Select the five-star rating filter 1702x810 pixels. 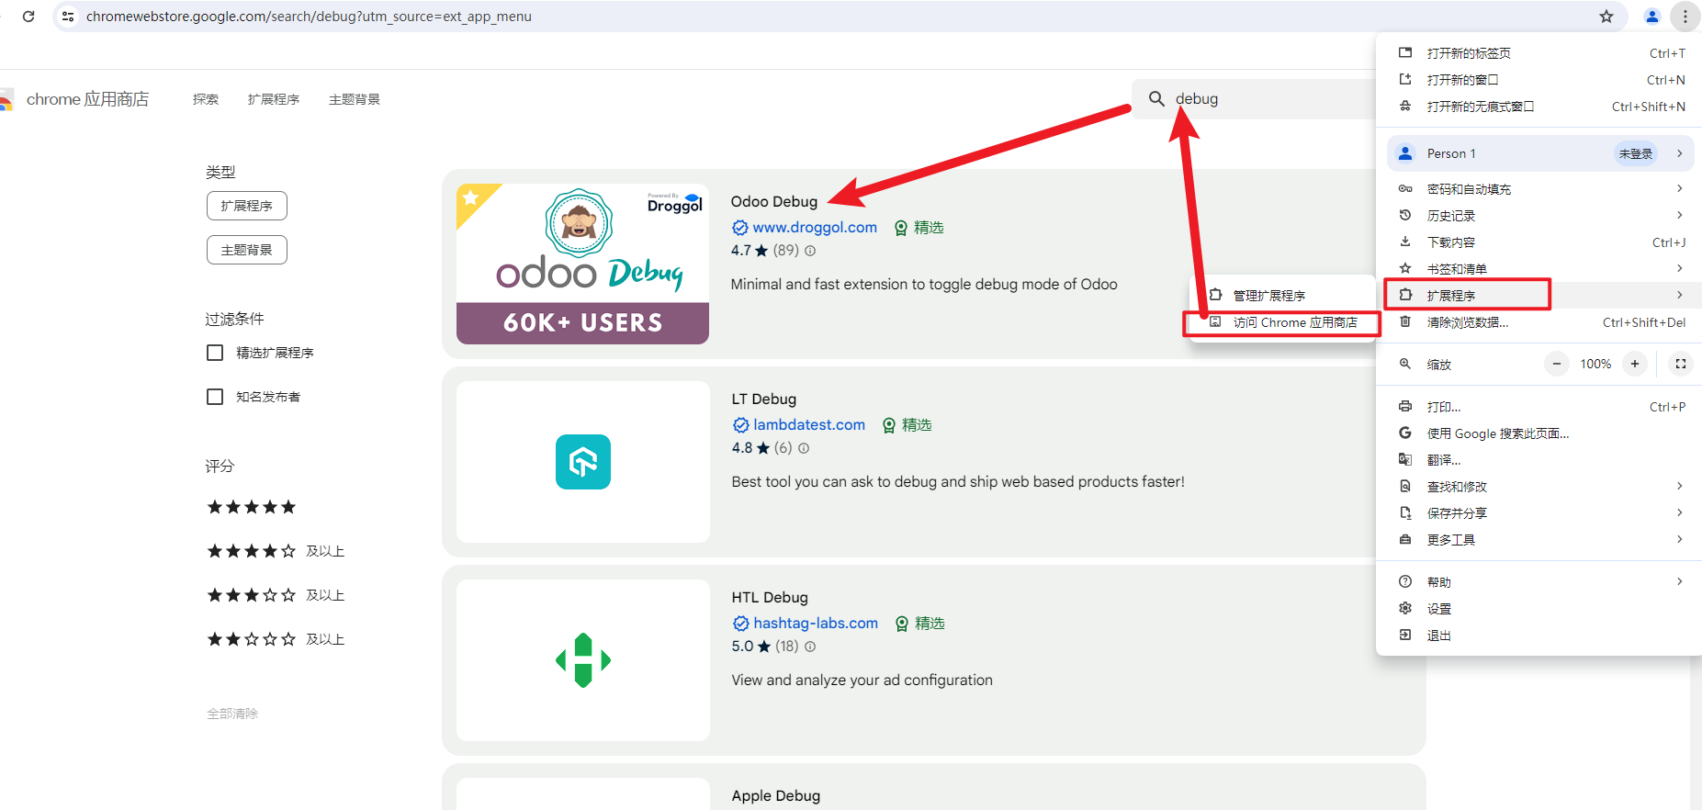click(x=252, y=507)
